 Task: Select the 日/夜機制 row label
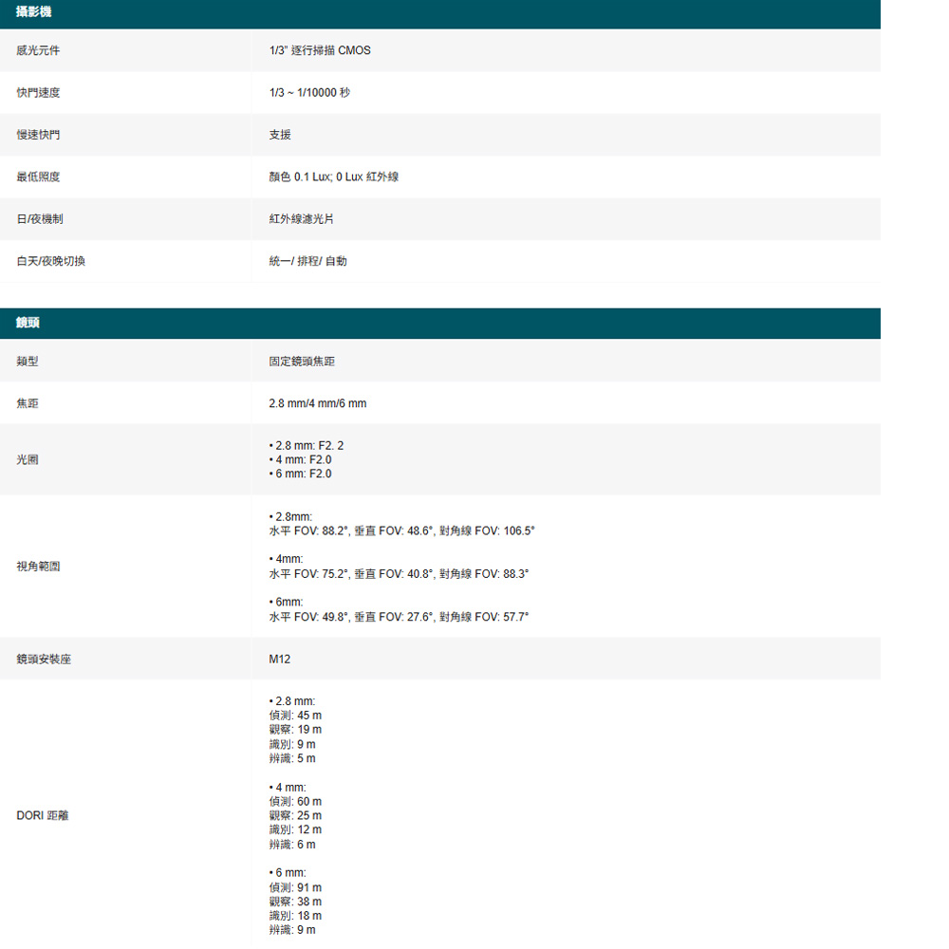tap(41, 219)
